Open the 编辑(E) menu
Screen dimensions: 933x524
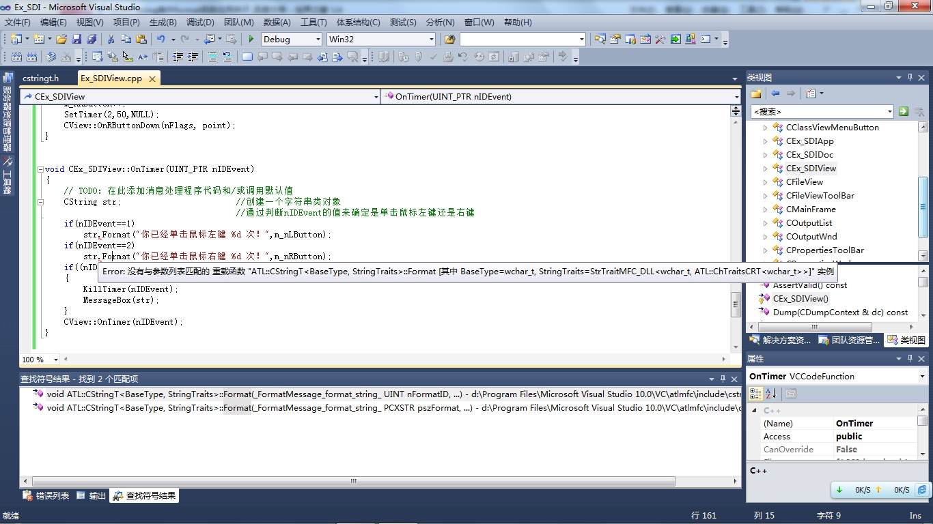[53, 23]
